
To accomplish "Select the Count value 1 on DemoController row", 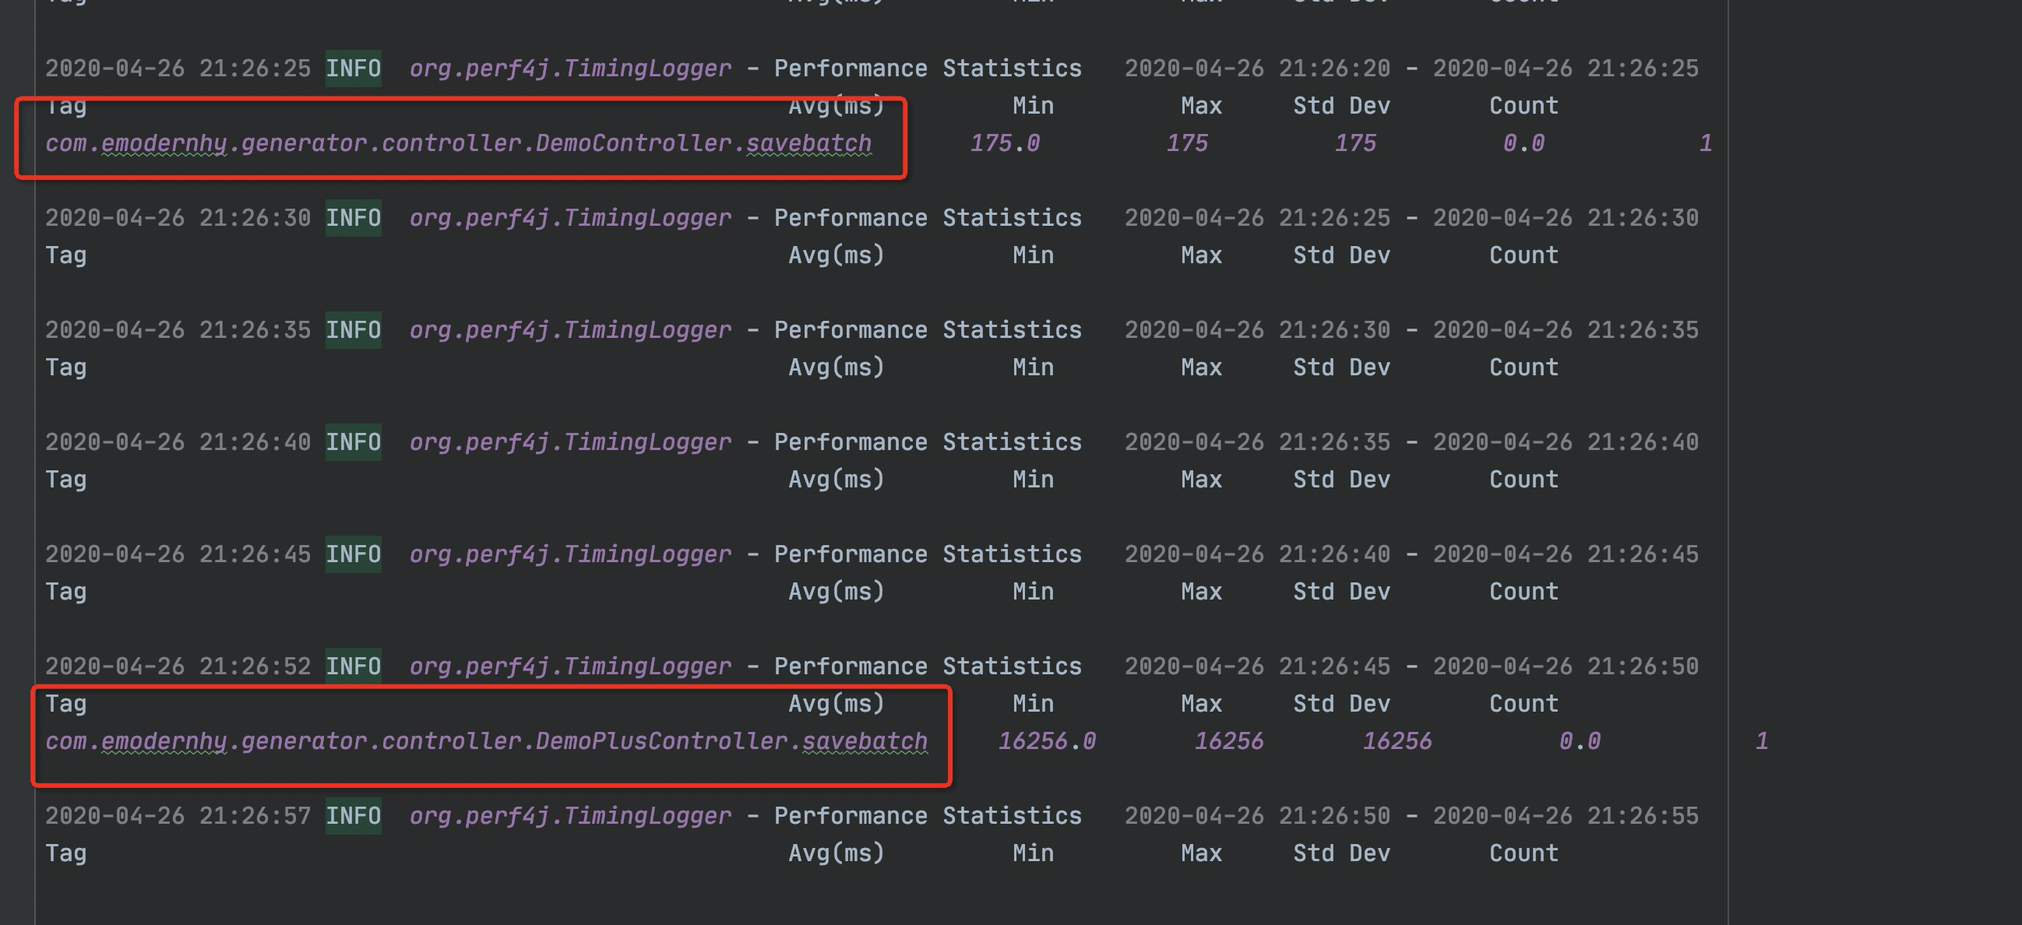I will click(1705, 142).
